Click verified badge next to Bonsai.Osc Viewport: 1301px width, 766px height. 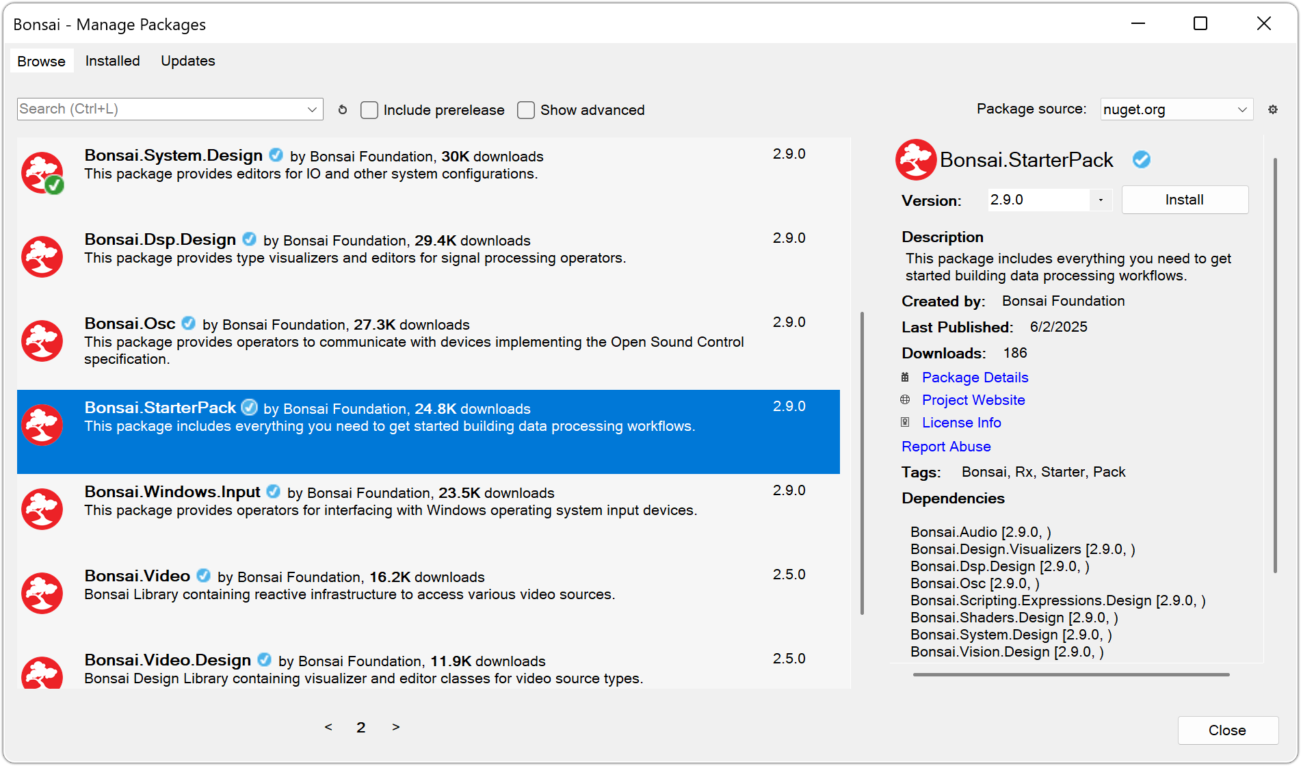tap(189, 323)
